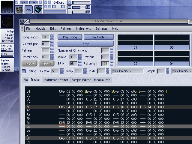Increase Song length with up arrow
Viewport: 192px width, 144px height.
pos(52,36)
